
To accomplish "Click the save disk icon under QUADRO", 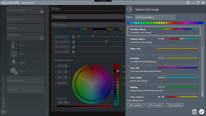I will [42, 38].
